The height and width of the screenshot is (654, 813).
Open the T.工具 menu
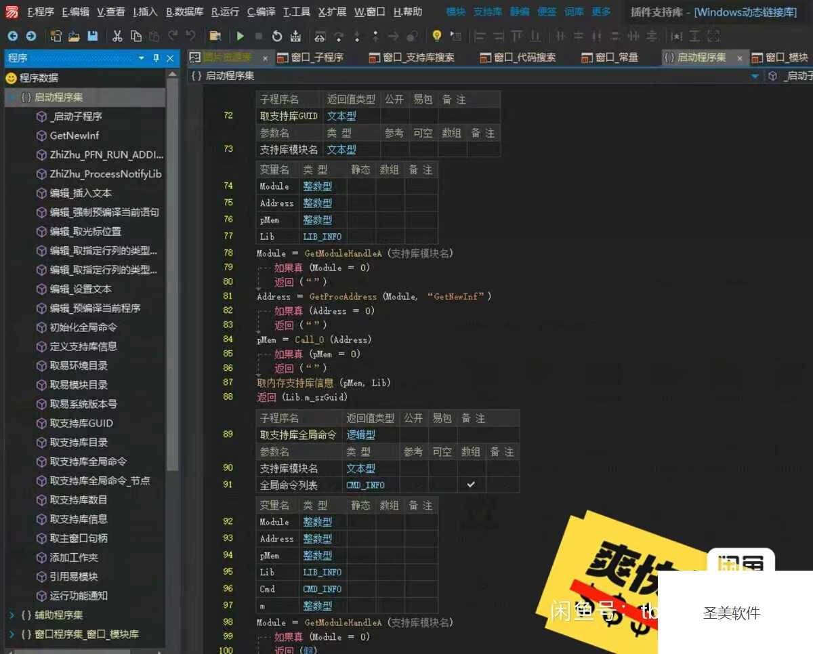coord(297,12)
